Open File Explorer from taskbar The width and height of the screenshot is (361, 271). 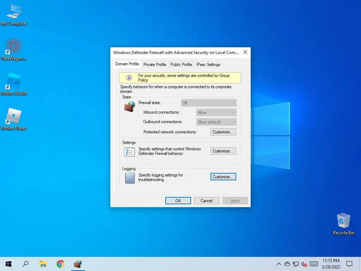tap(43, 264)
